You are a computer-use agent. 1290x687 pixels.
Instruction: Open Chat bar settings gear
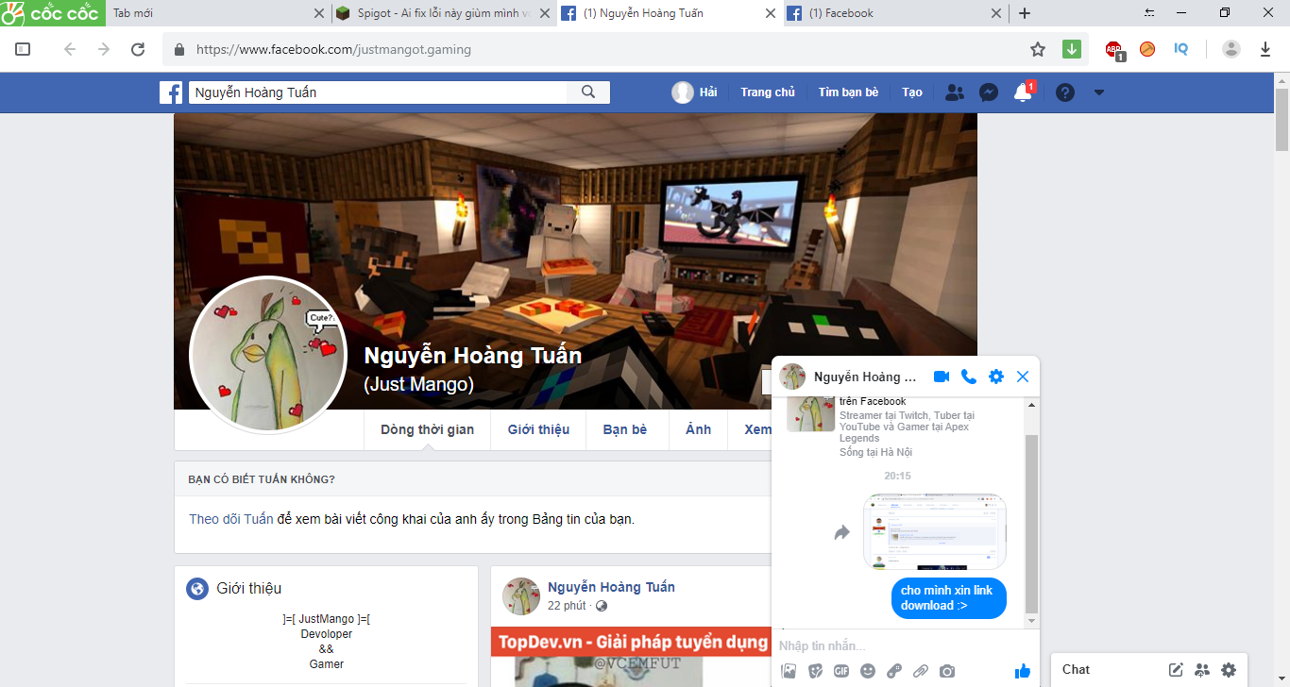[x=1229, y=670]
